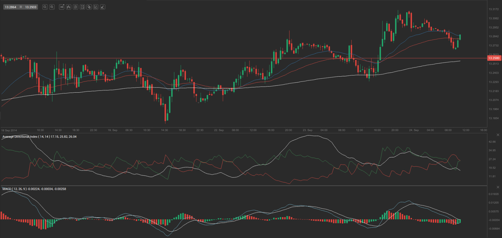The height and width of the screenshot is (238, 502).
Task: Open the chart settings sliders icon
Action: [x=75, y=7]
